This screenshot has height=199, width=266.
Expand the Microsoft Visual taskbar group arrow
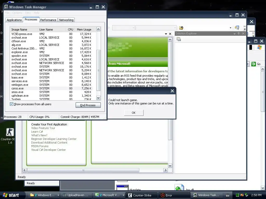click(x=123, y=195)
